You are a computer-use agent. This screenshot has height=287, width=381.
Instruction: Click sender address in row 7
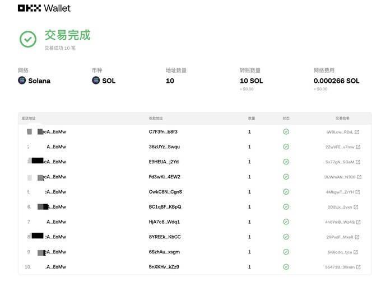(x=56, y=222)
